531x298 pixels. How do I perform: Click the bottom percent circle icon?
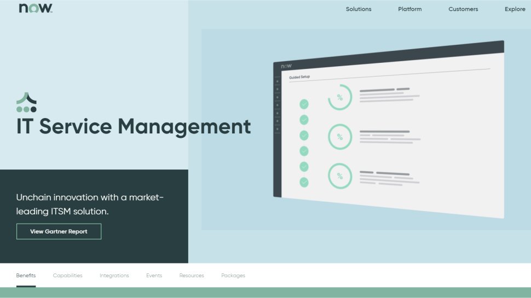coord(339,176)
